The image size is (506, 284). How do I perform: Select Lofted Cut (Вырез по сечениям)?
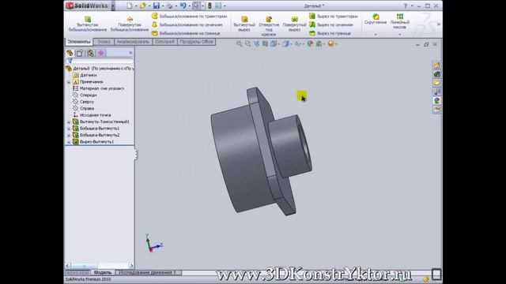(x=331, y=24)
